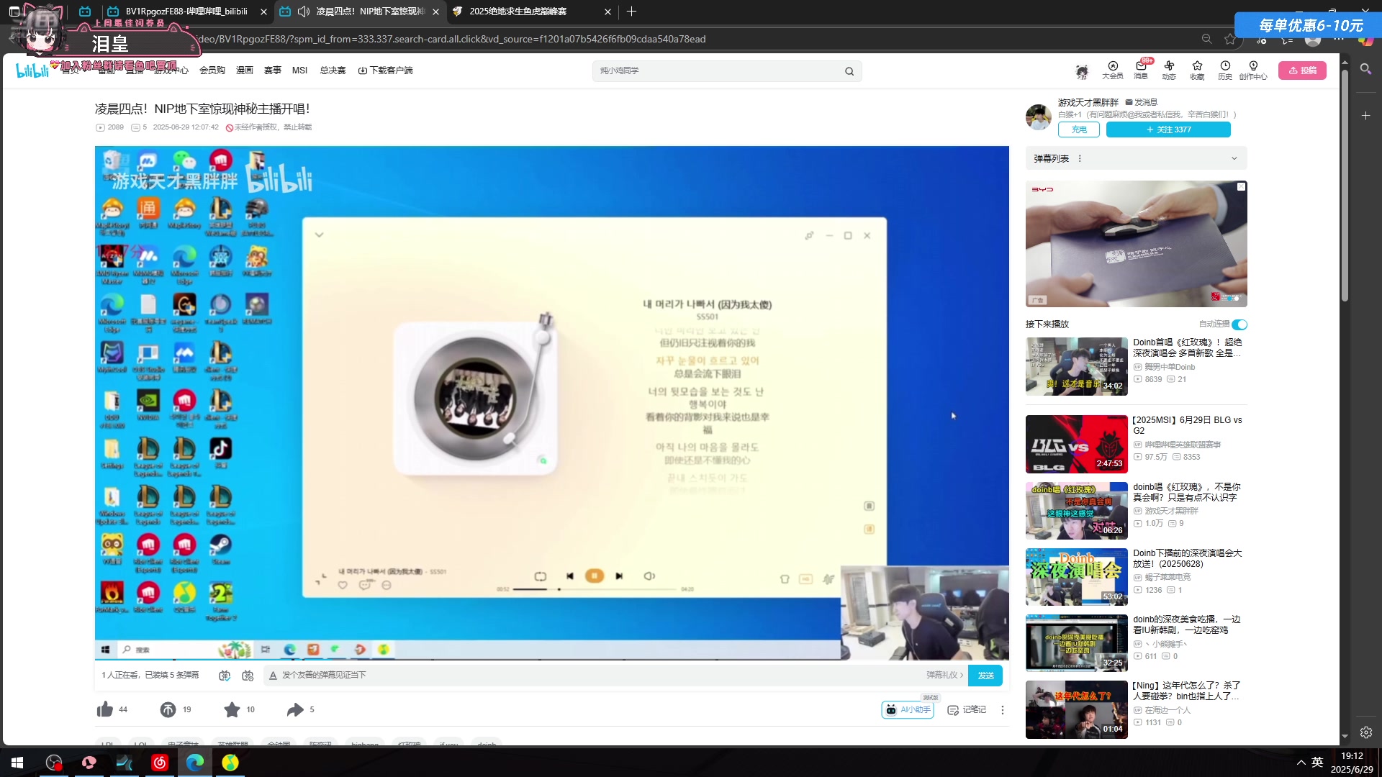Open the 2025MSI BLG vs G2 thumbnail
The image size is (1382, 777).
pos(1076,444)
